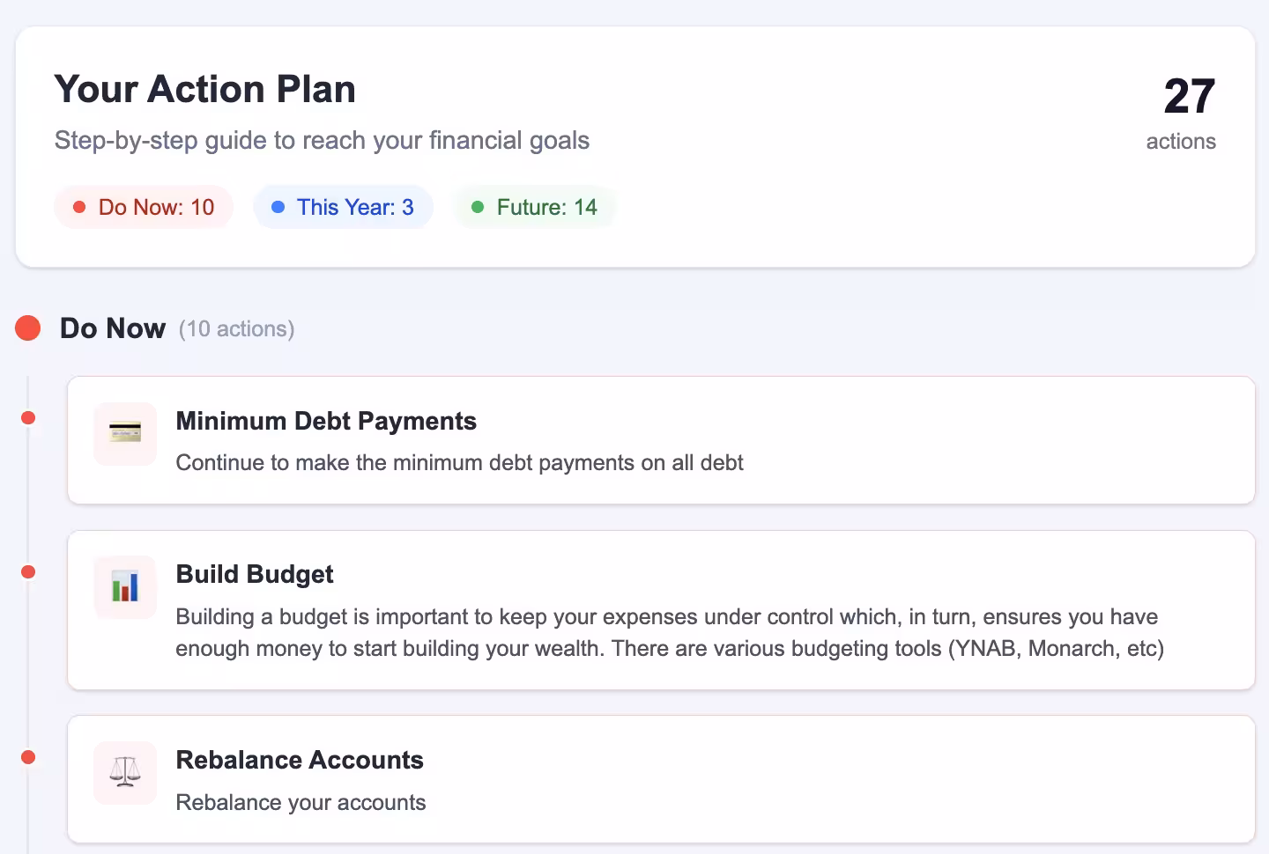1269x854 pixels.
Task: Click timeline marker next to Build Budget
Action: pyautogui.click(x=28, y=572)
